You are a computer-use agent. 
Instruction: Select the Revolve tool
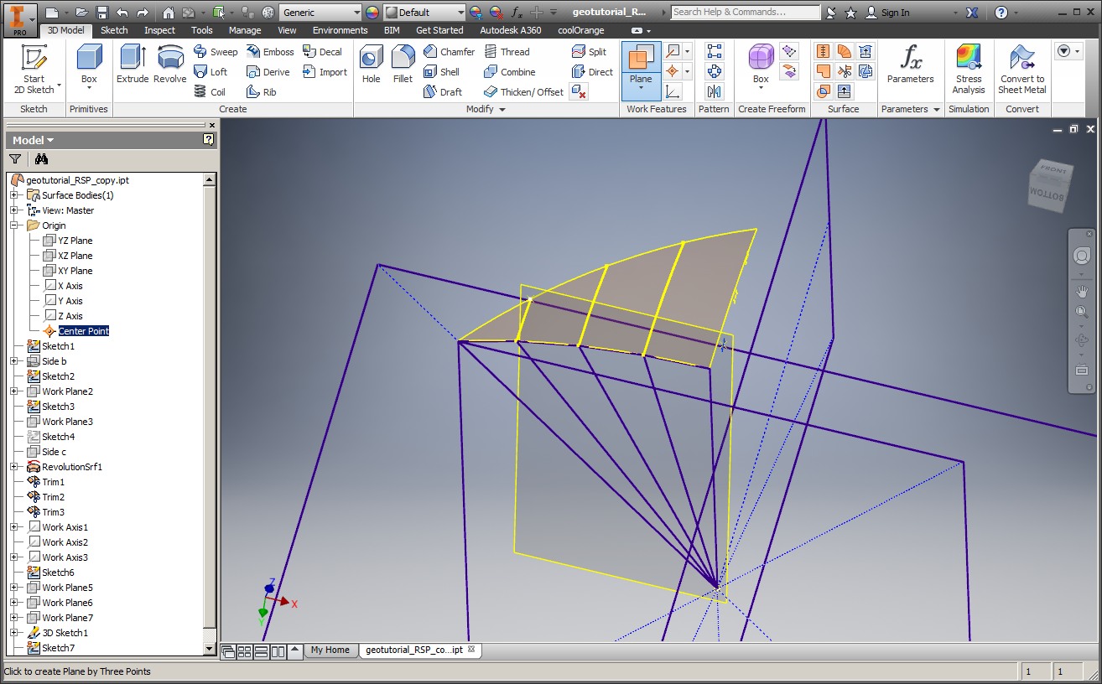coord(170,65)
